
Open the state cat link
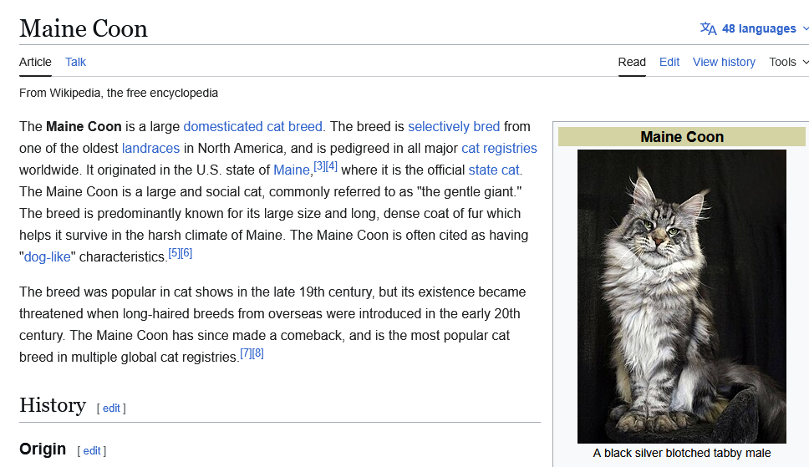(x=494, y=170)
